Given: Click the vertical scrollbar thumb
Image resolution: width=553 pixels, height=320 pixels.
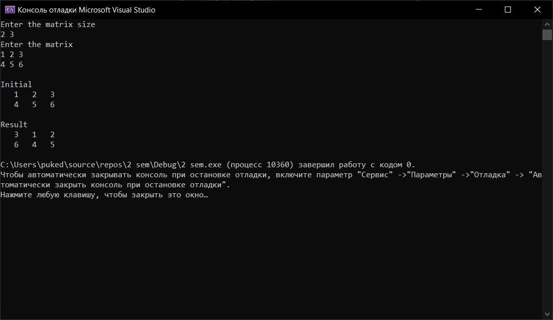Looking at the screenshot, I should 547,35.
